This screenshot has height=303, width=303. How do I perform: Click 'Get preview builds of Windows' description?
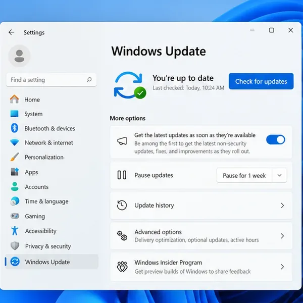click(192, 271)
